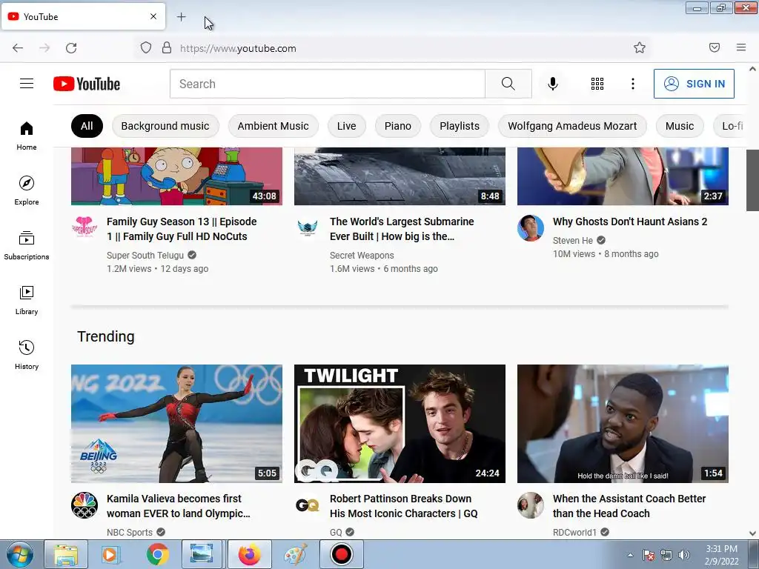This screenshot has height=569, width=759.
Task: Open Library in the sidebar
Action: (27, 300)
